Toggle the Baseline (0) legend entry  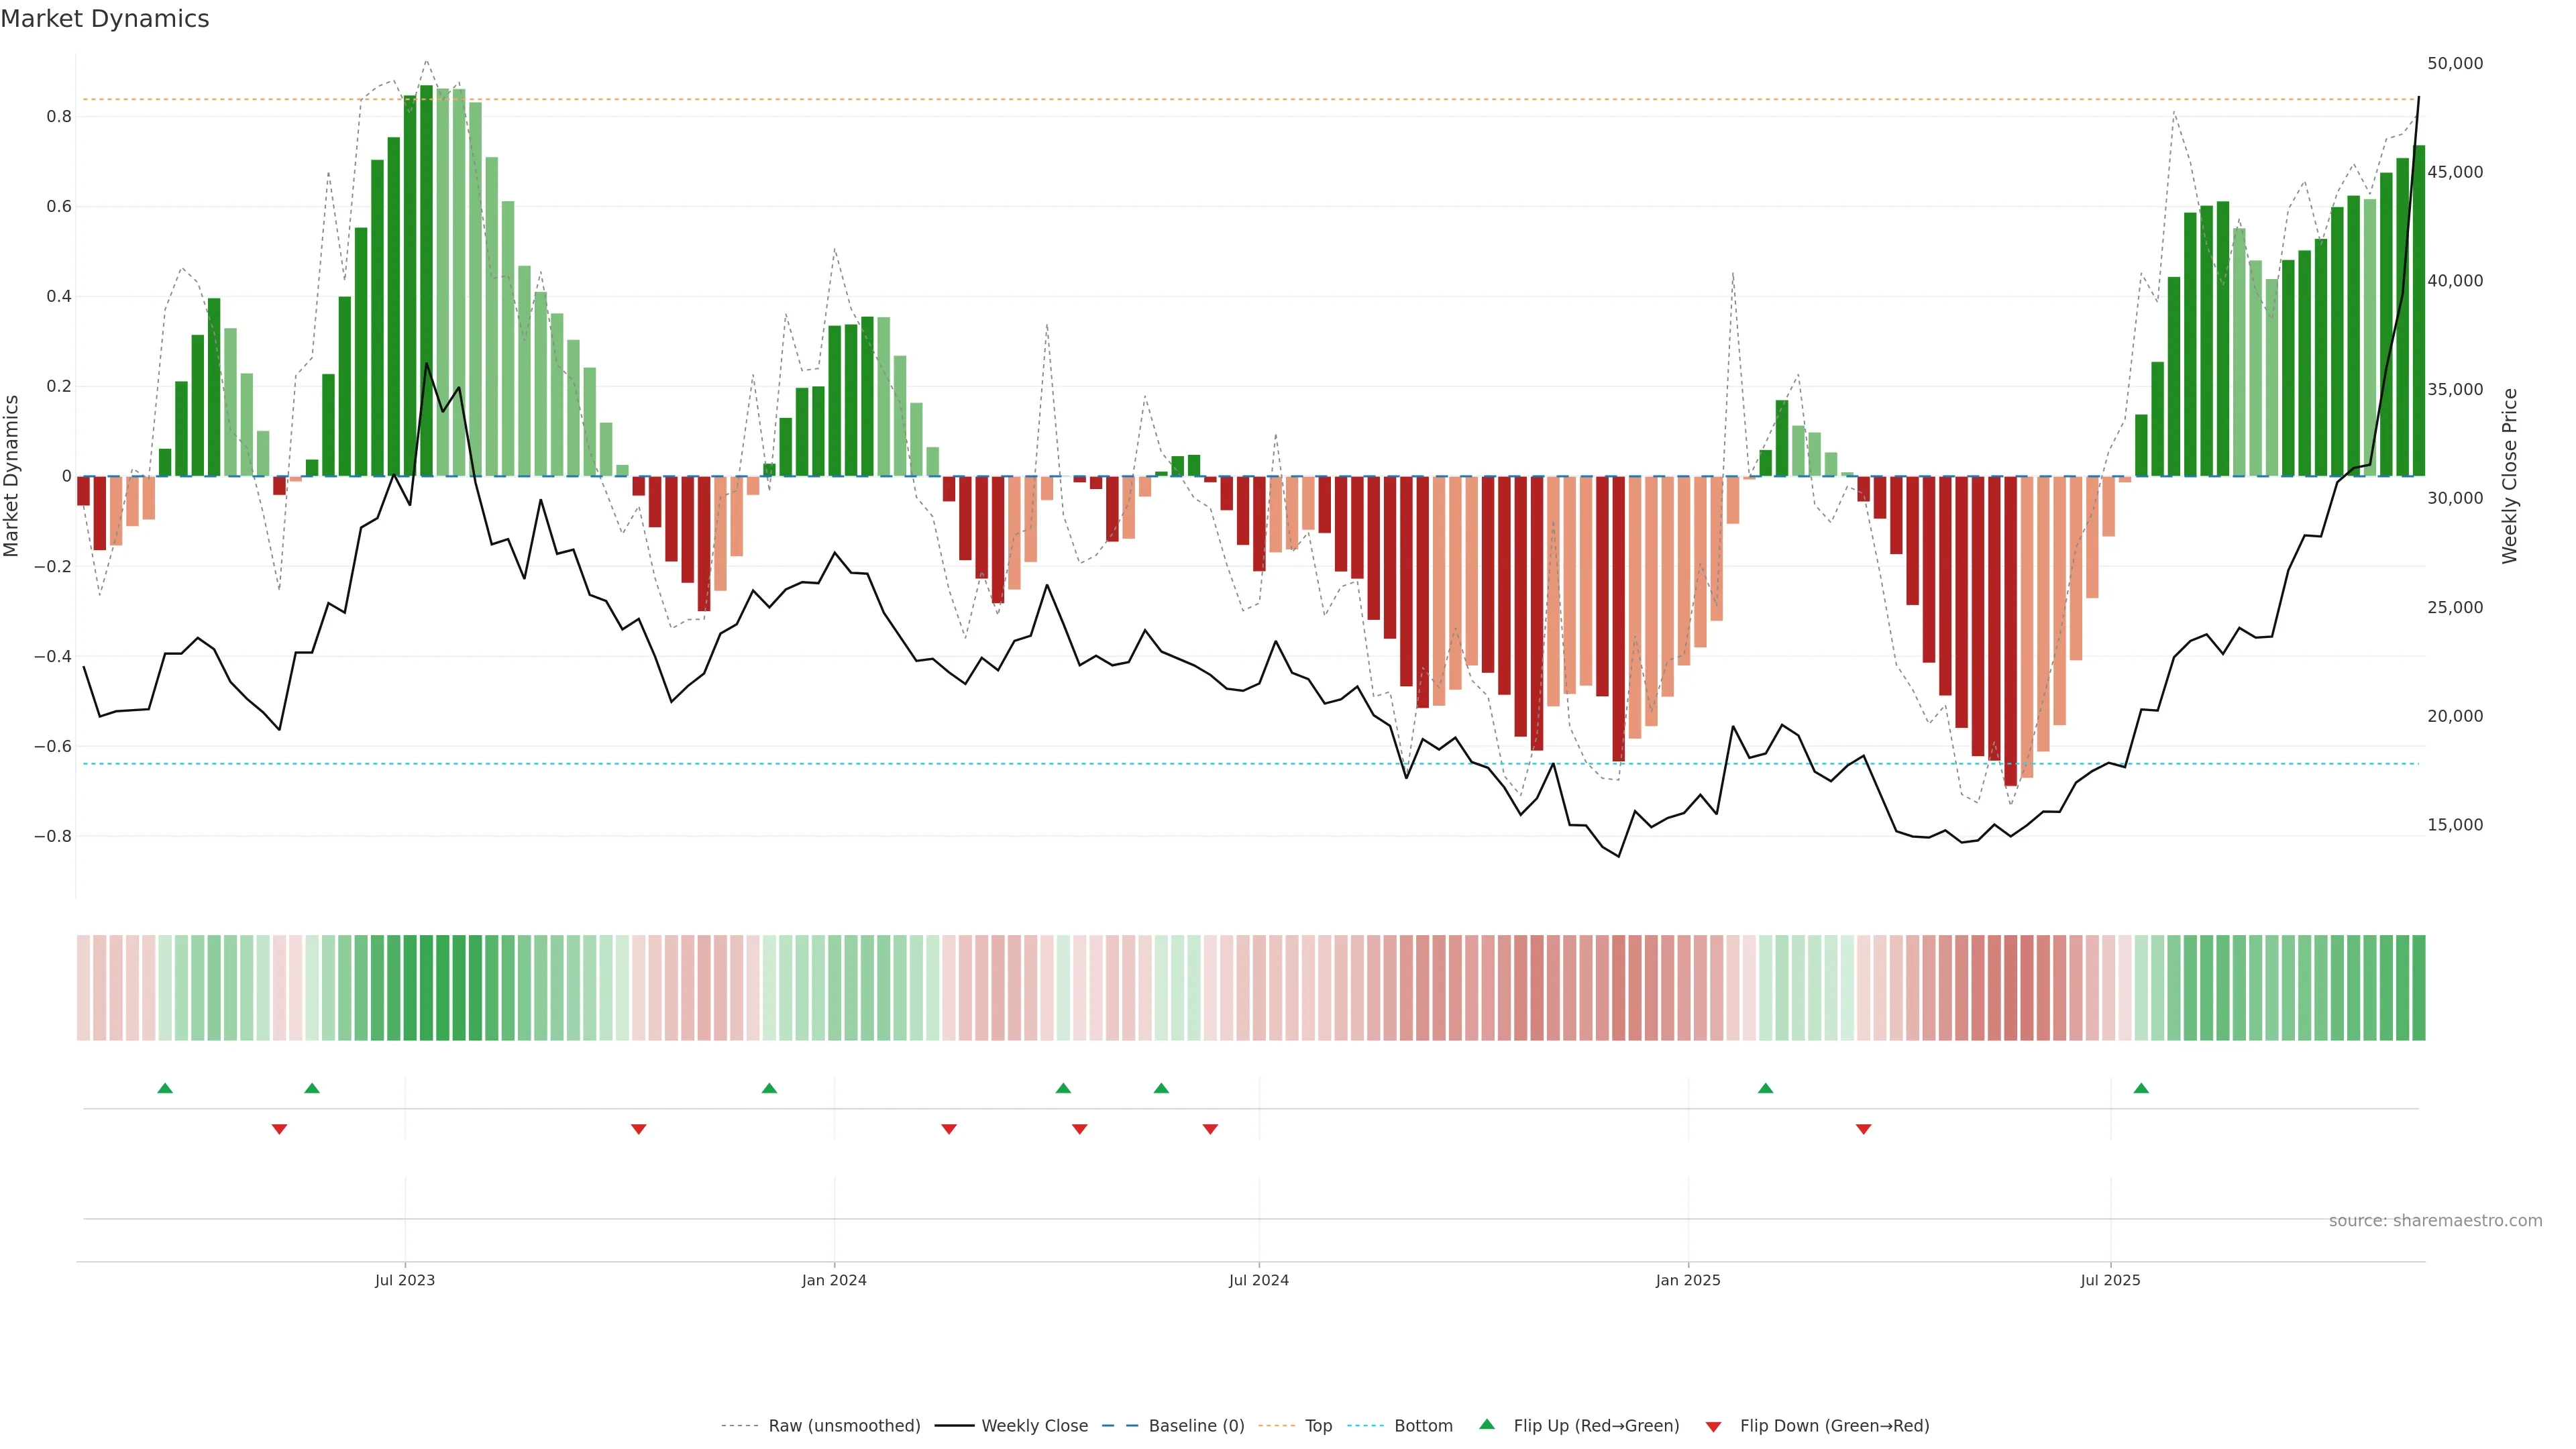1196,1425
